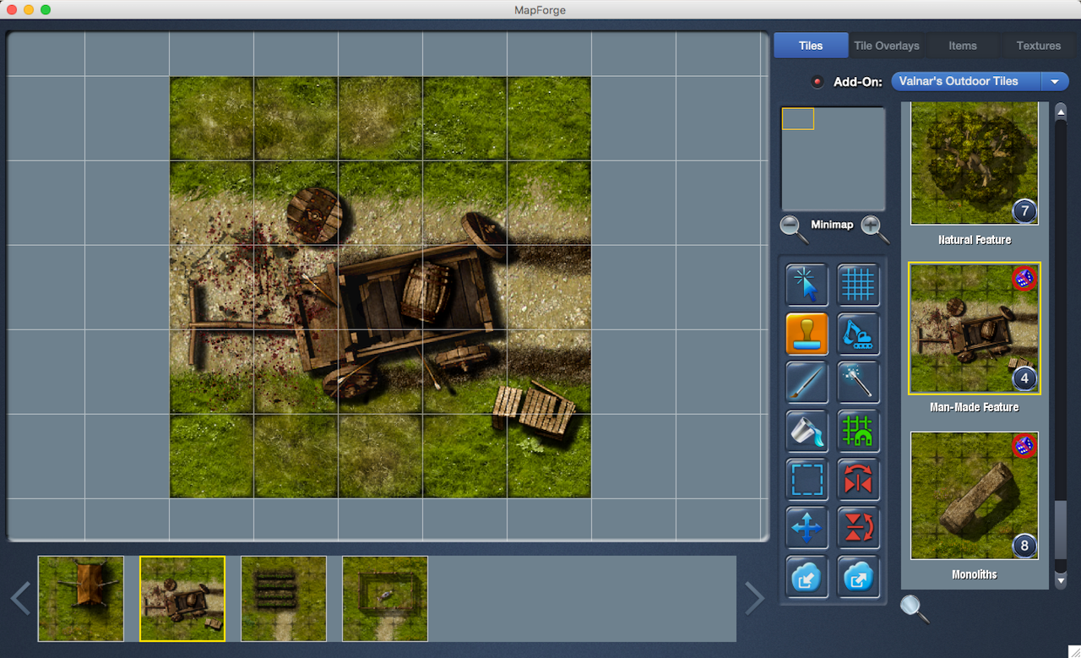The height and width of the screenshot is (658, 1081).
Task: Click the dice badge on Man-Made Feature tile
Action: [1024, 279]
